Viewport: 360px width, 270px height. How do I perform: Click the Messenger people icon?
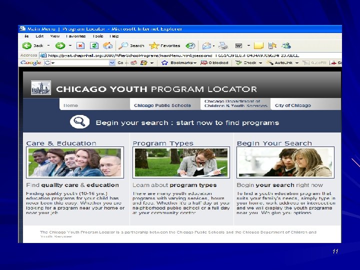286,45
